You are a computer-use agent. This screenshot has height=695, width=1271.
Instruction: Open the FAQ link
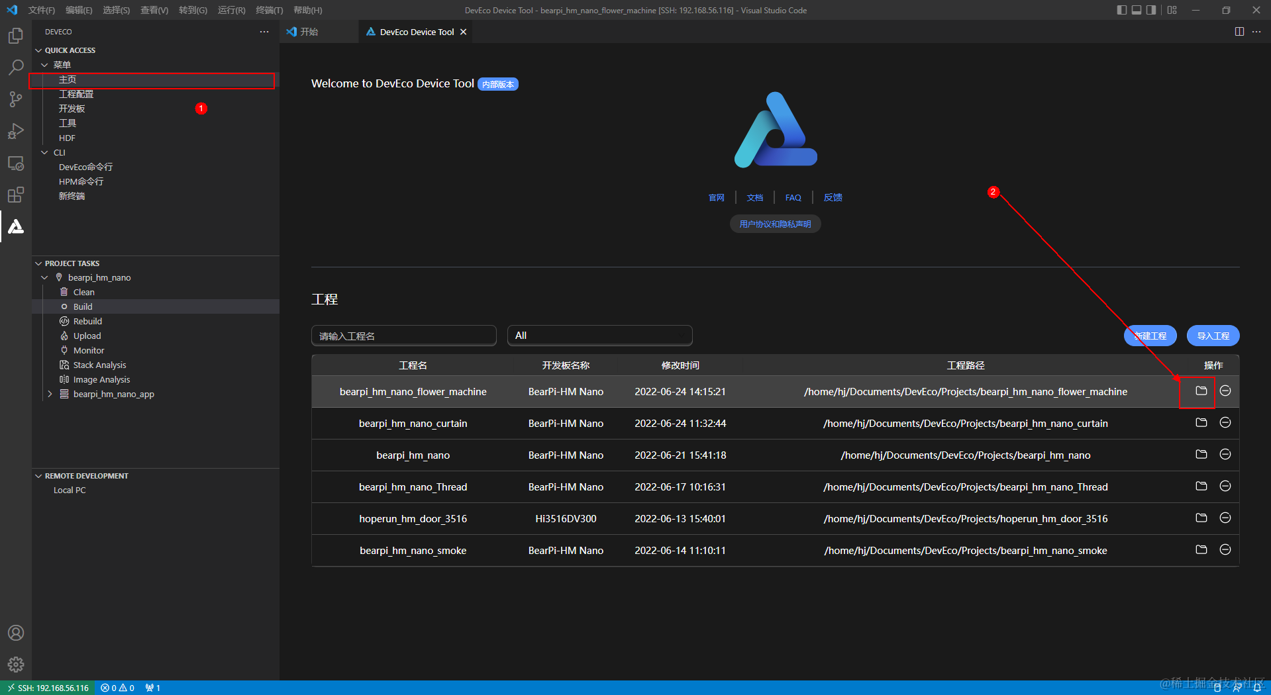point(793,197)
